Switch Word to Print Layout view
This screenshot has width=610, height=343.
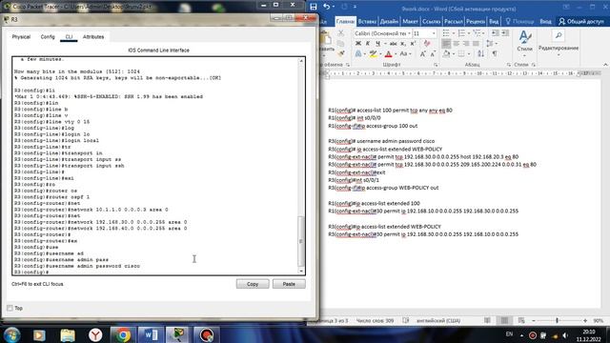504,320
